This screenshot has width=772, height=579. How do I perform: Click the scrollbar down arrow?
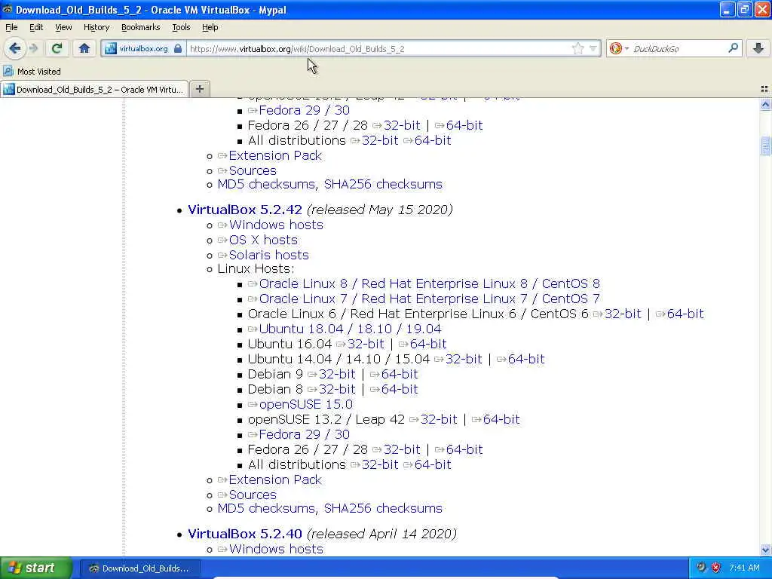pos(765,550)
